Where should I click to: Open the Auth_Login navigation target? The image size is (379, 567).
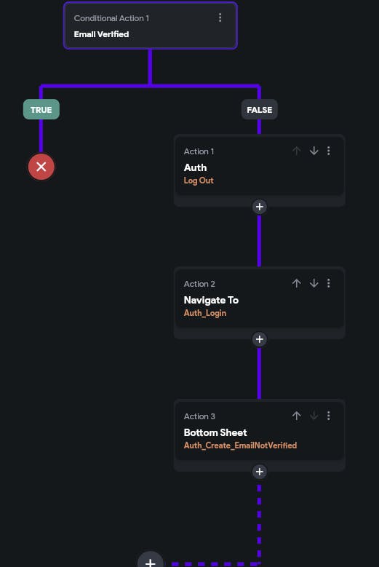coord(205,313)
